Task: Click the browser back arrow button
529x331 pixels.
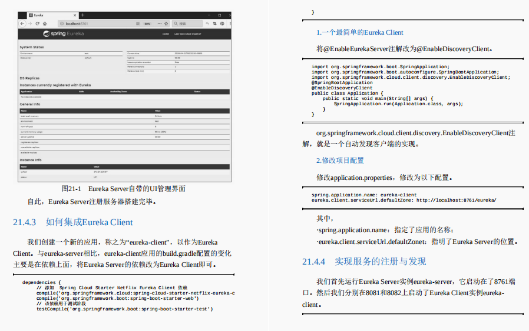Action: click(22, 24)
